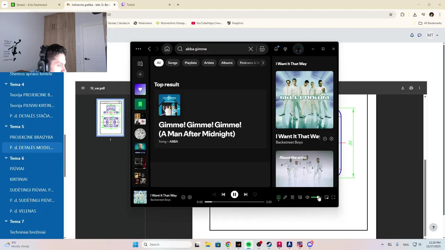
Task: Open Spotify Home
Action: (x=167, y=49)
